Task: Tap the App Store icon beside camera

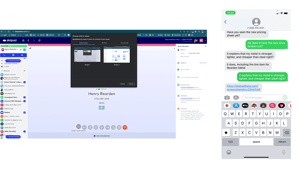Action: [236, 98]
